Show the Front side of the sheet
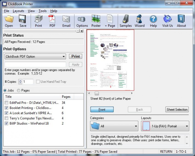The width and height of the screenshot is (195, 156). click(x=102, y=110)
